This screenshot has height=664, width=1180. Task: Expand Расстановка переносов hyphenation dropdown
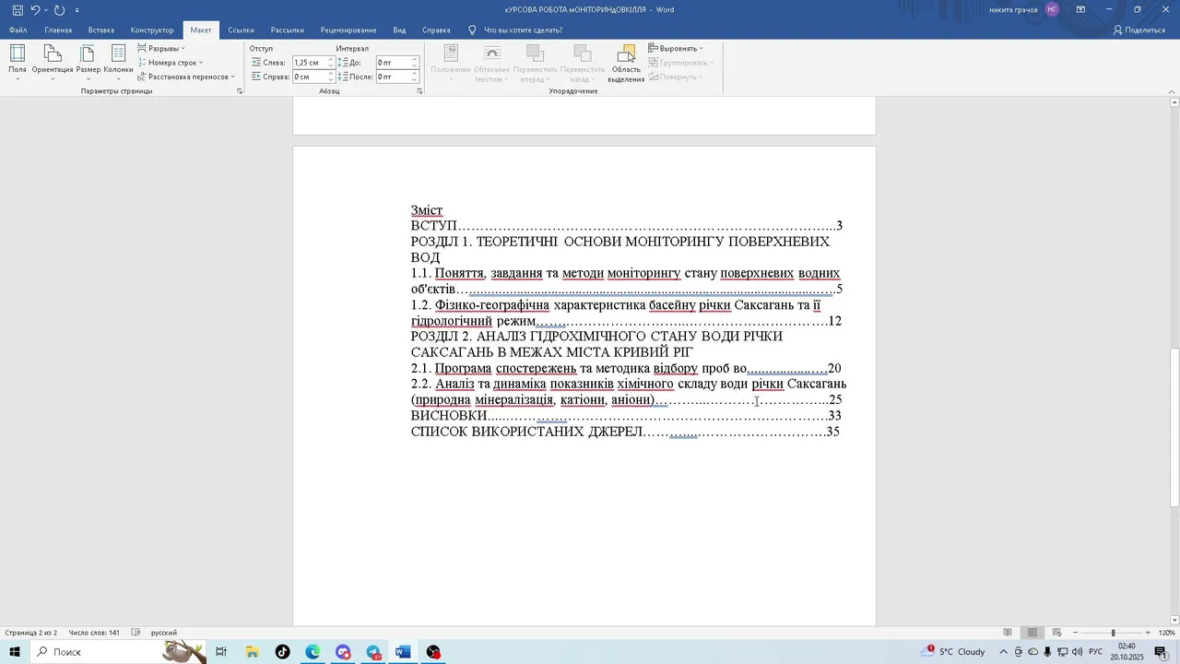tap(186, 77)
